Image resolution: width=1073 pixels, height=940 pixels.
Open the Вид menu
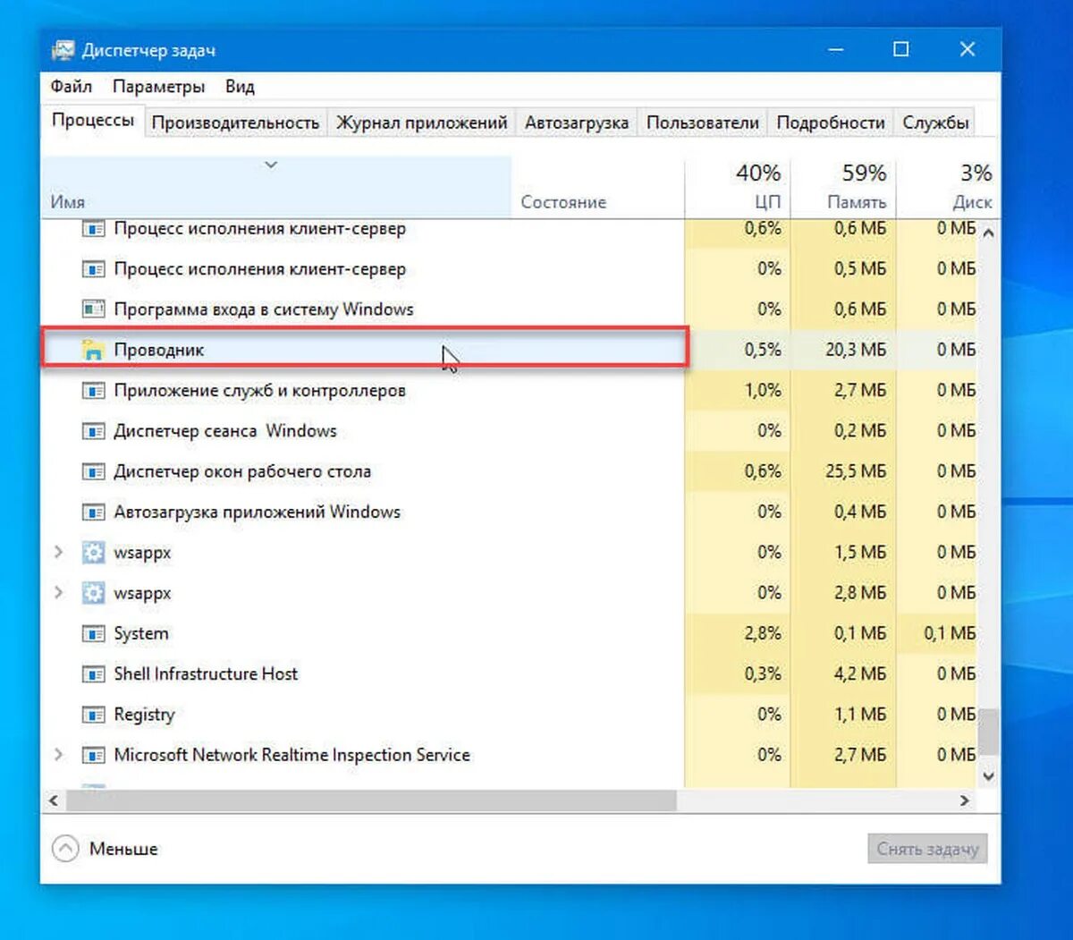pos(240,87)
